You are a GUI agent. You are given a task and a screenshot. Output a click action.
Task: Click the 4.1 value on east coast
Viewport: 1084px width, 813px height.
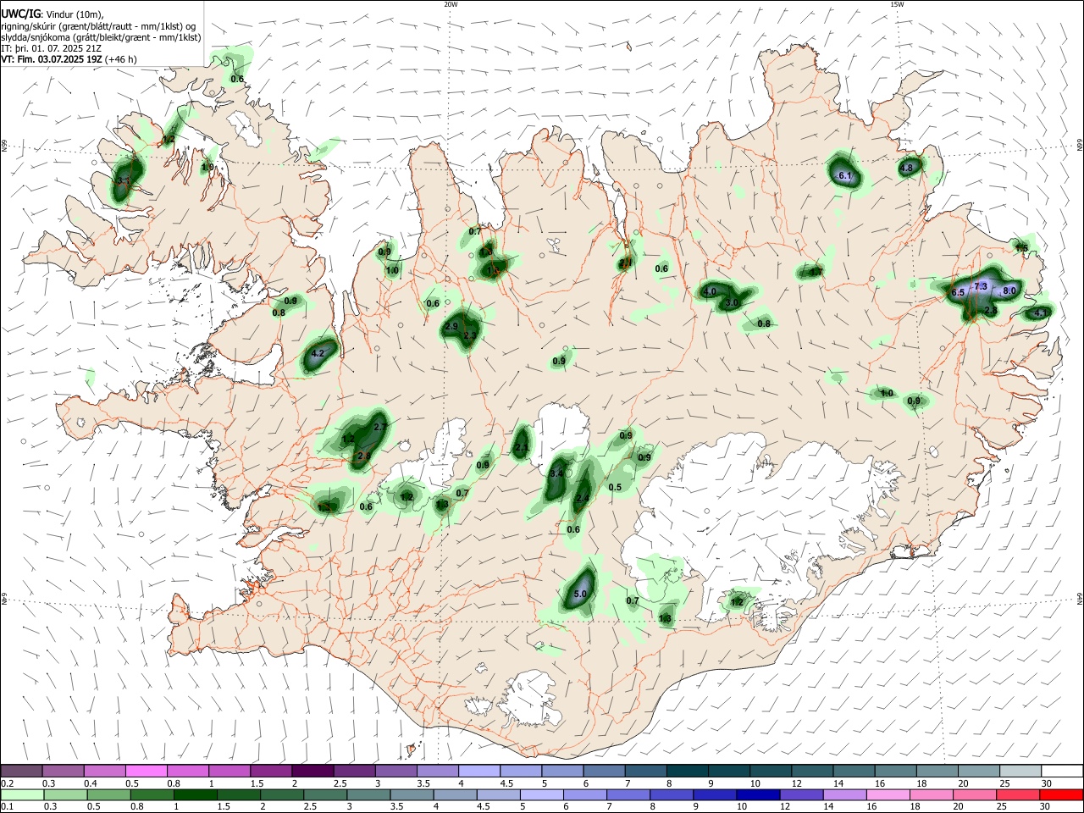click(1042, 312)
